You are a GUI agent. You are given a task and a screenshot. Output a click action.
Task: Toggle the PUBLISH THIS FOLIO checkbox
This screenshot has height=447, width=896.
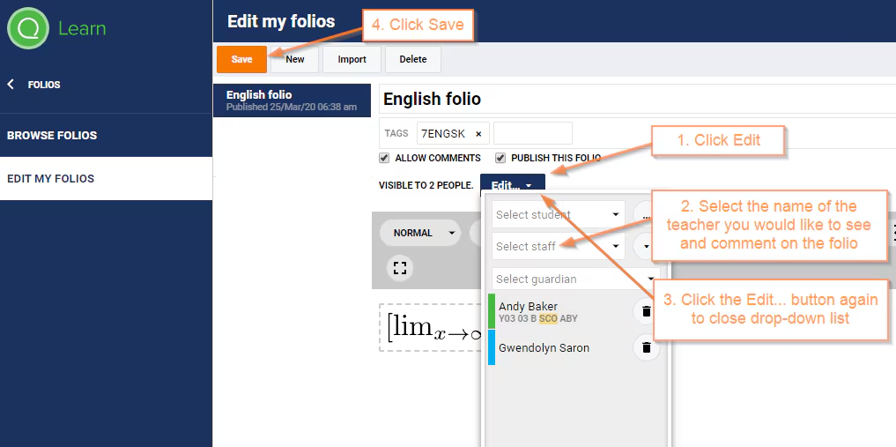click(500, 158)
